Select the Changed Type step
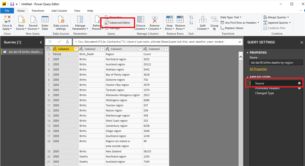The width and height of the screenshot is (305, 166). pyautogui.click(x=276, y=93)
